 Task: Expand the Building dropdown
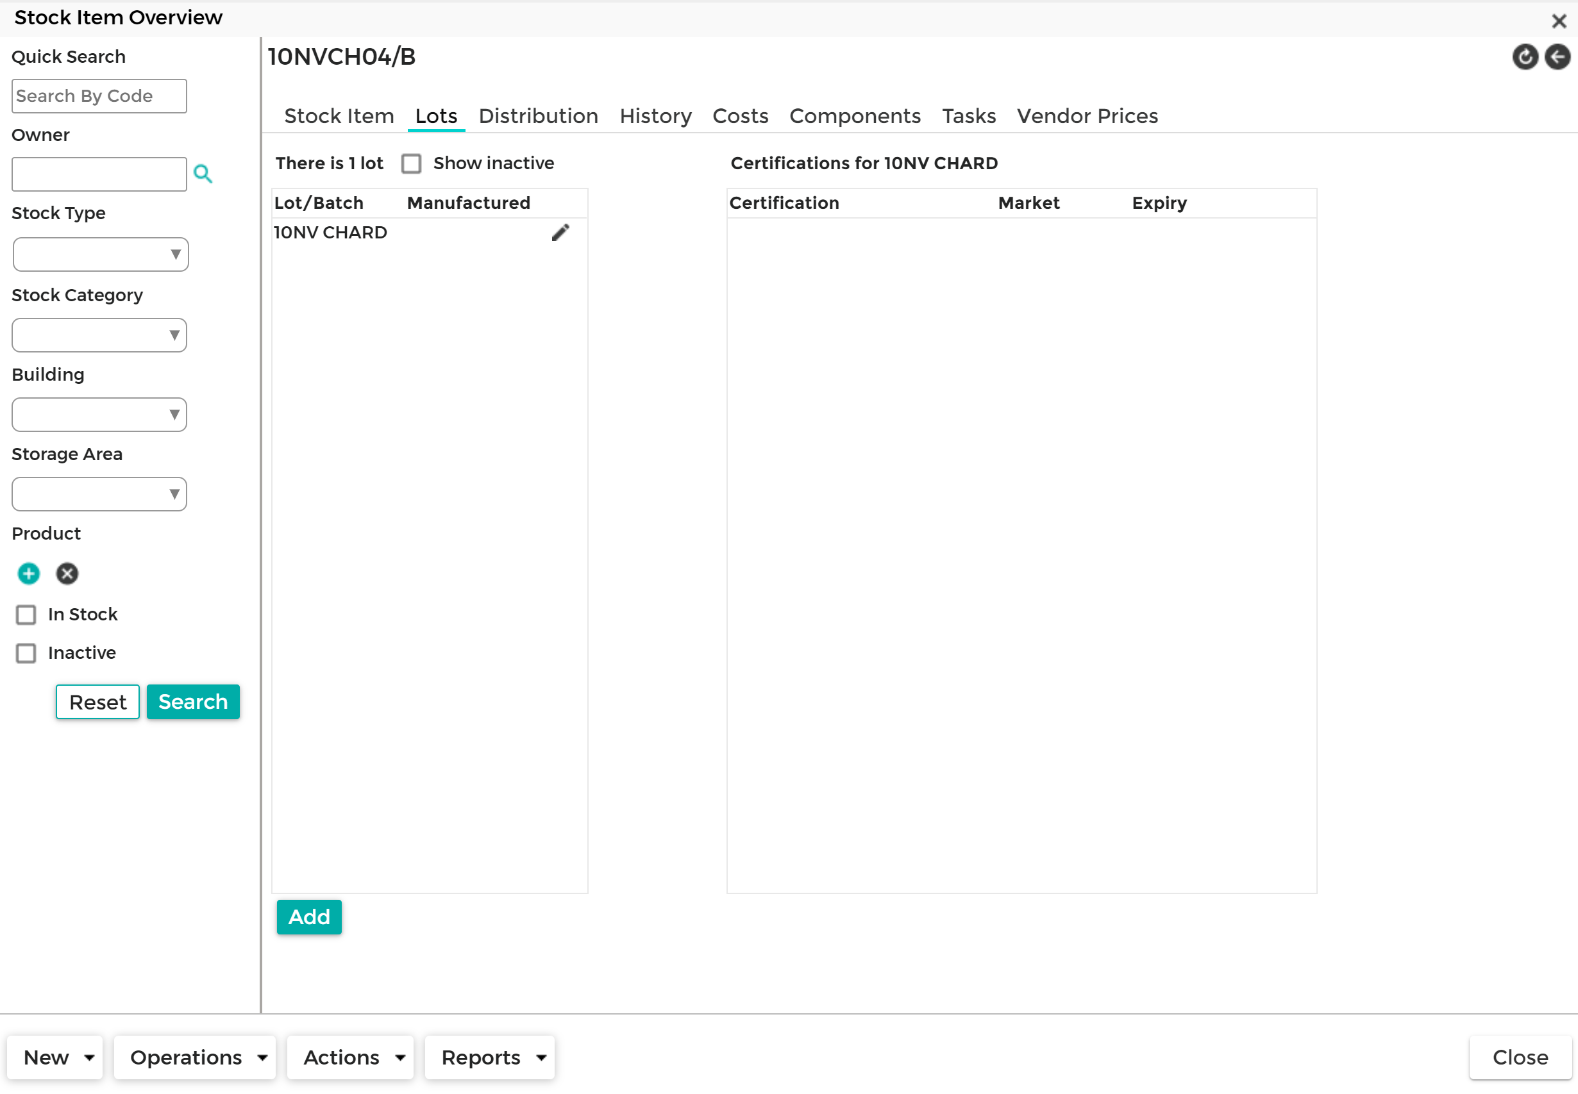99,415
